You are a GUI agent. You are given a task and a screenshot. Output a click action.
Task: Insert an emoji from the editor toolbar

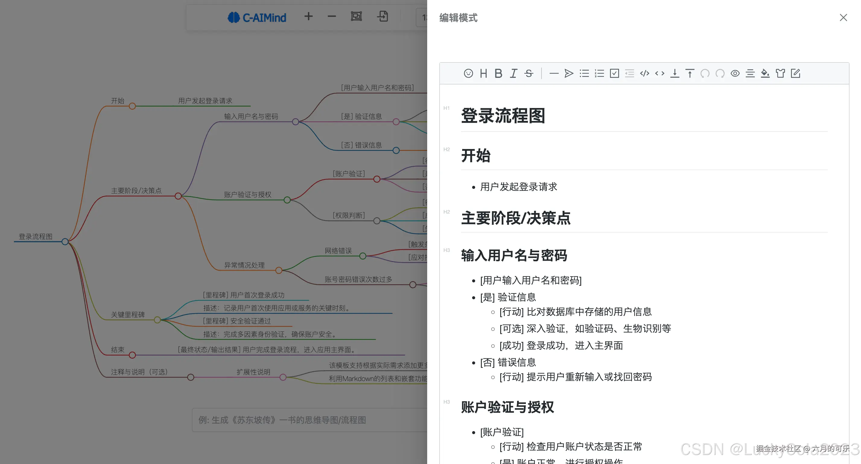point(468,73)
